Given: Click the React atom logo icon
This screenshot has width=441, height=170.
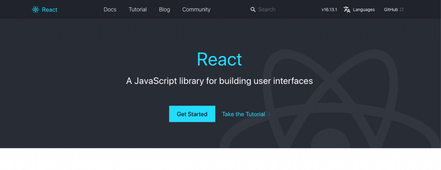Looking at the screenshot, I should [35, 9].
